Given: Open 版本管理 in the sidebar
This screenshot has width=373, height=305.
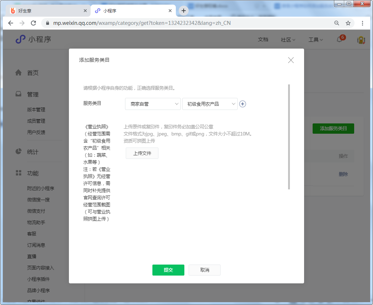Looking at the screenshot, I should pos(36,110).
